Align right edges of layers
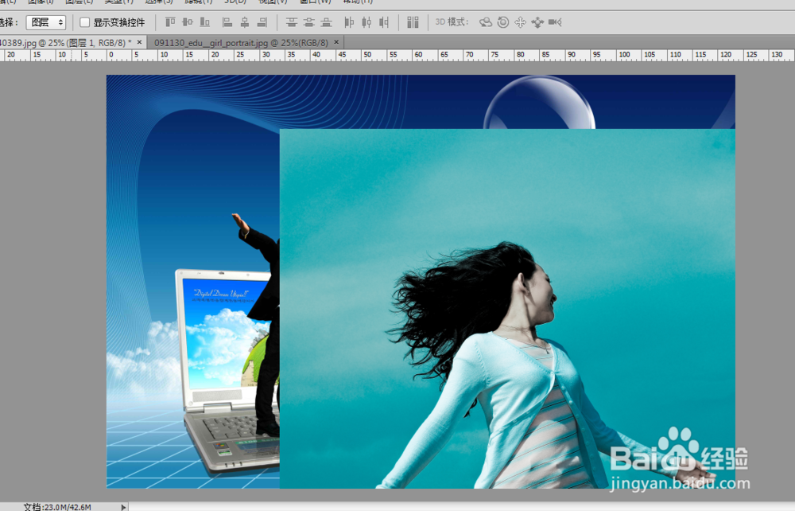This screenshot has height=511, width=795. [262, 22]
